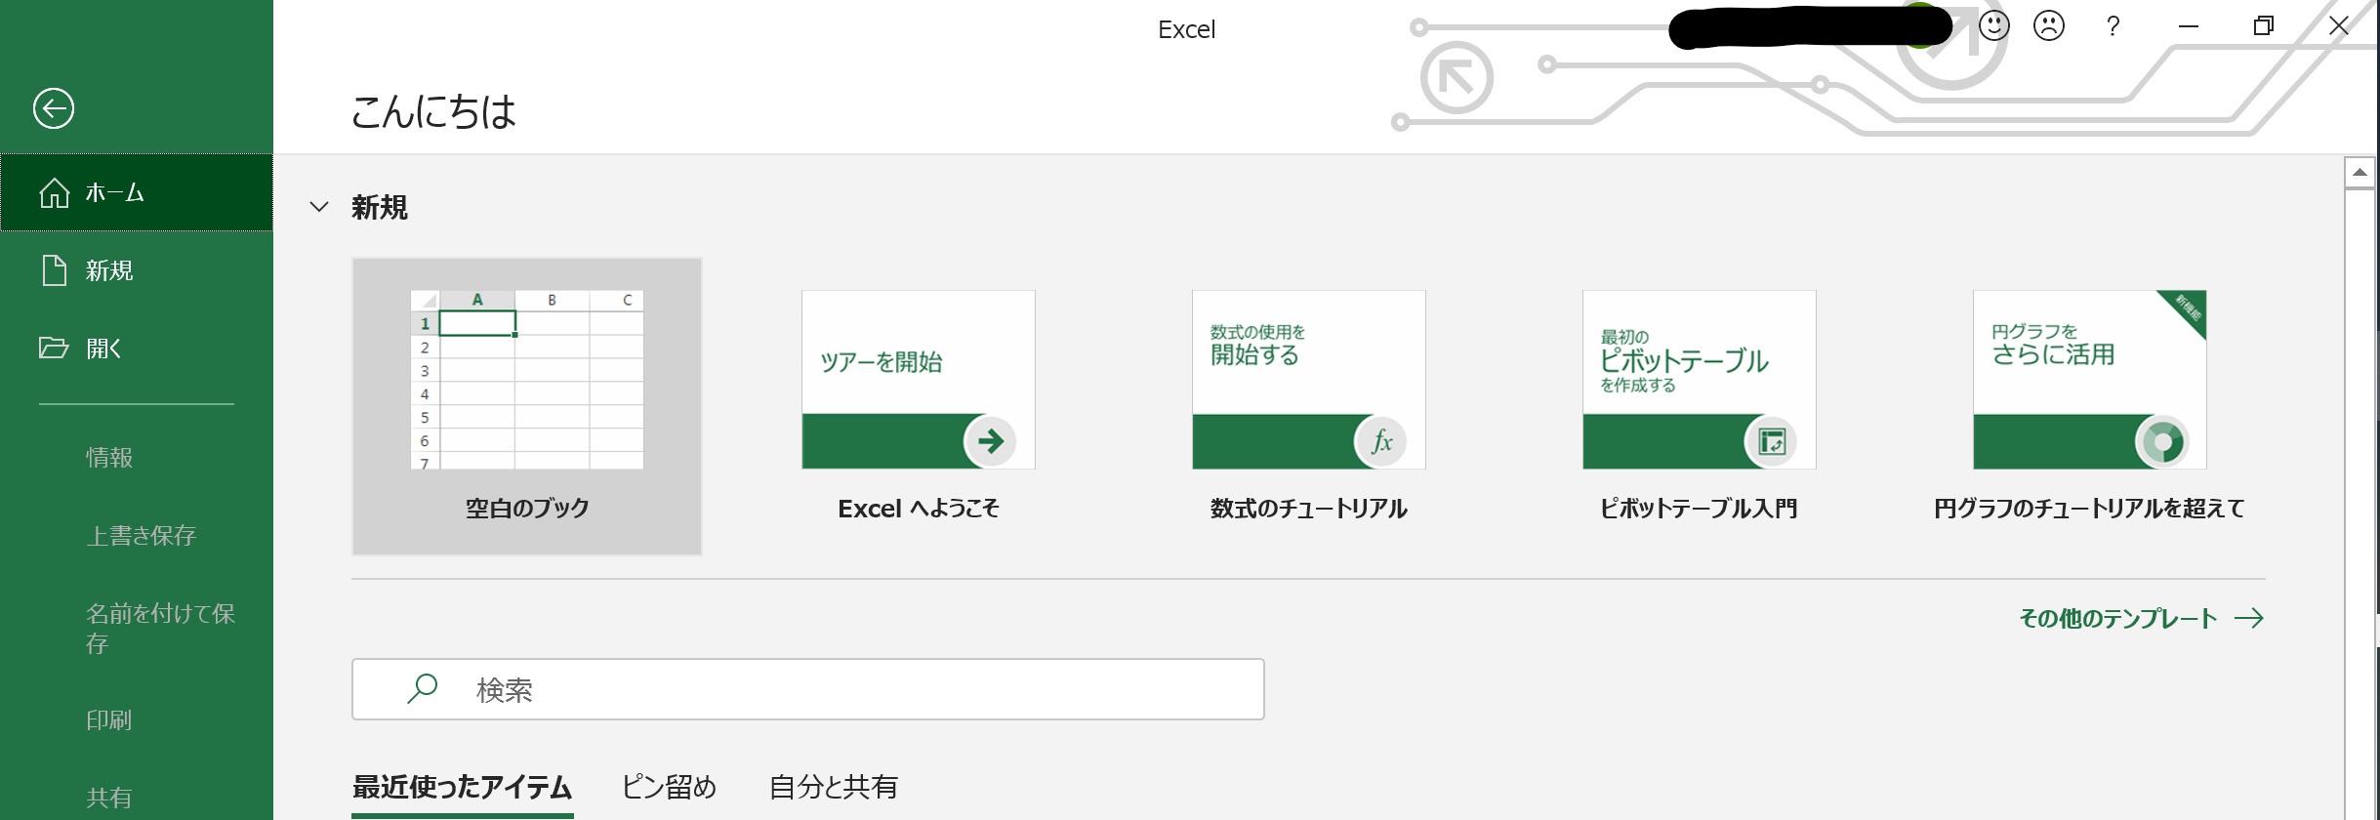Open the Excel へようこそ tour template
Viewport: 2380px width, 820px height.
[x=919, y=406]
